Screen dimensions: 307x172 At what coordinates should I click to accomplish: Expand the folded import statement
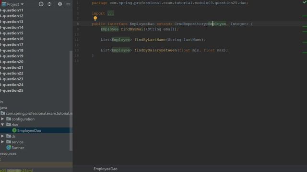[x=111, y=13]
